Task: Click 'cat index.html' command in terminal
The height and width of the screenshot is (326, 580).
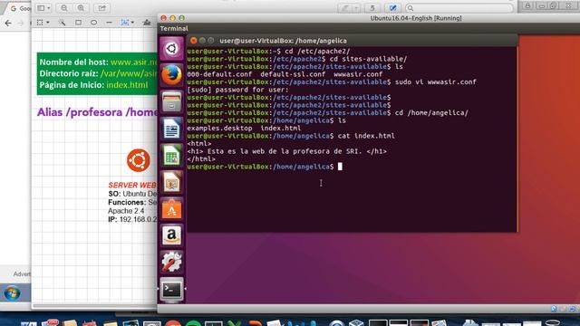Action: pyautogui.click(x=366, y=136)
